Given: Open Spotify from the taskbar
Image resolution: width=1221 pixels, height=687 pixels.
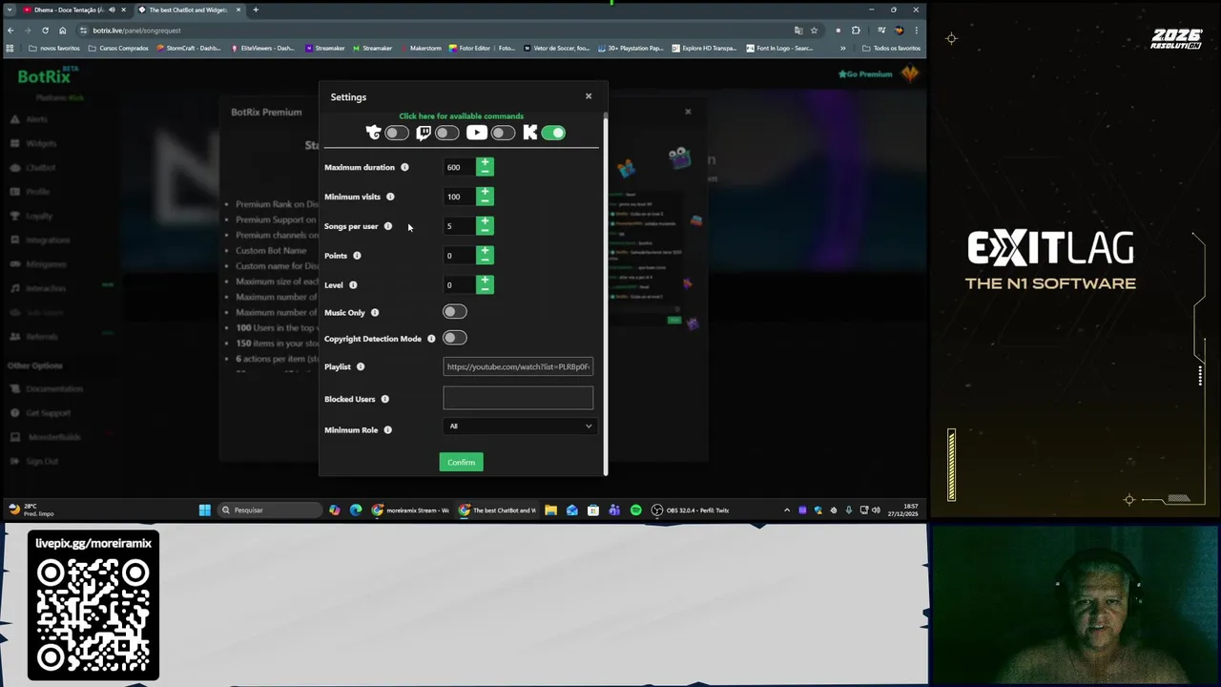Looking at the screenshot, I should tap(636, 510).
